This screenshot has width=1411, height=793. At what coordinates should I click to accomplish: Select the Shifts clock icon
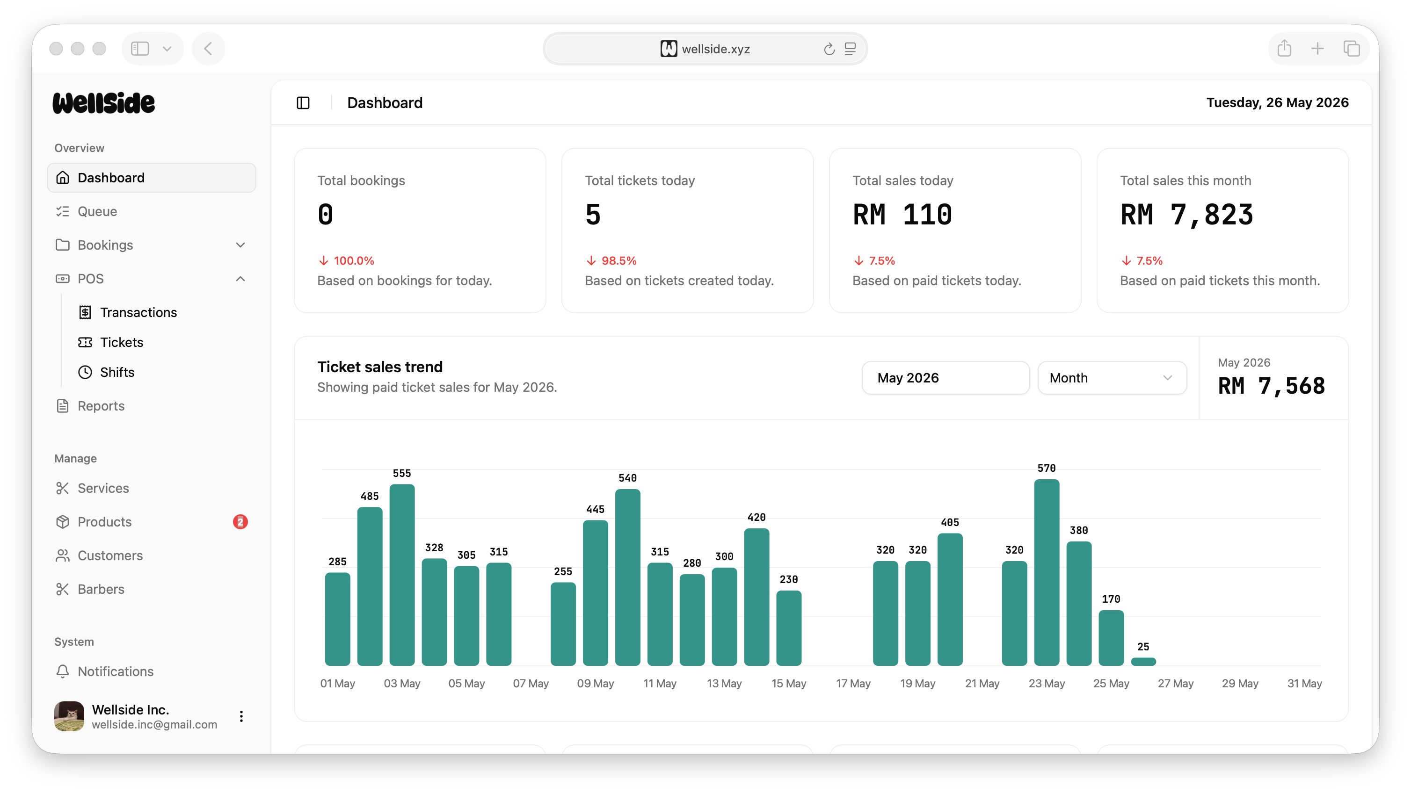coord(85,372)
